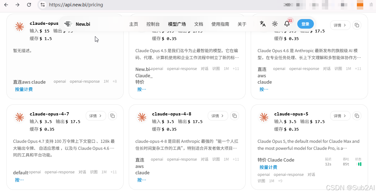Expand +11 tags on the Claude Opus 4.6 card
This screenshot has width=376, height=194.
(x=358, y=69)
